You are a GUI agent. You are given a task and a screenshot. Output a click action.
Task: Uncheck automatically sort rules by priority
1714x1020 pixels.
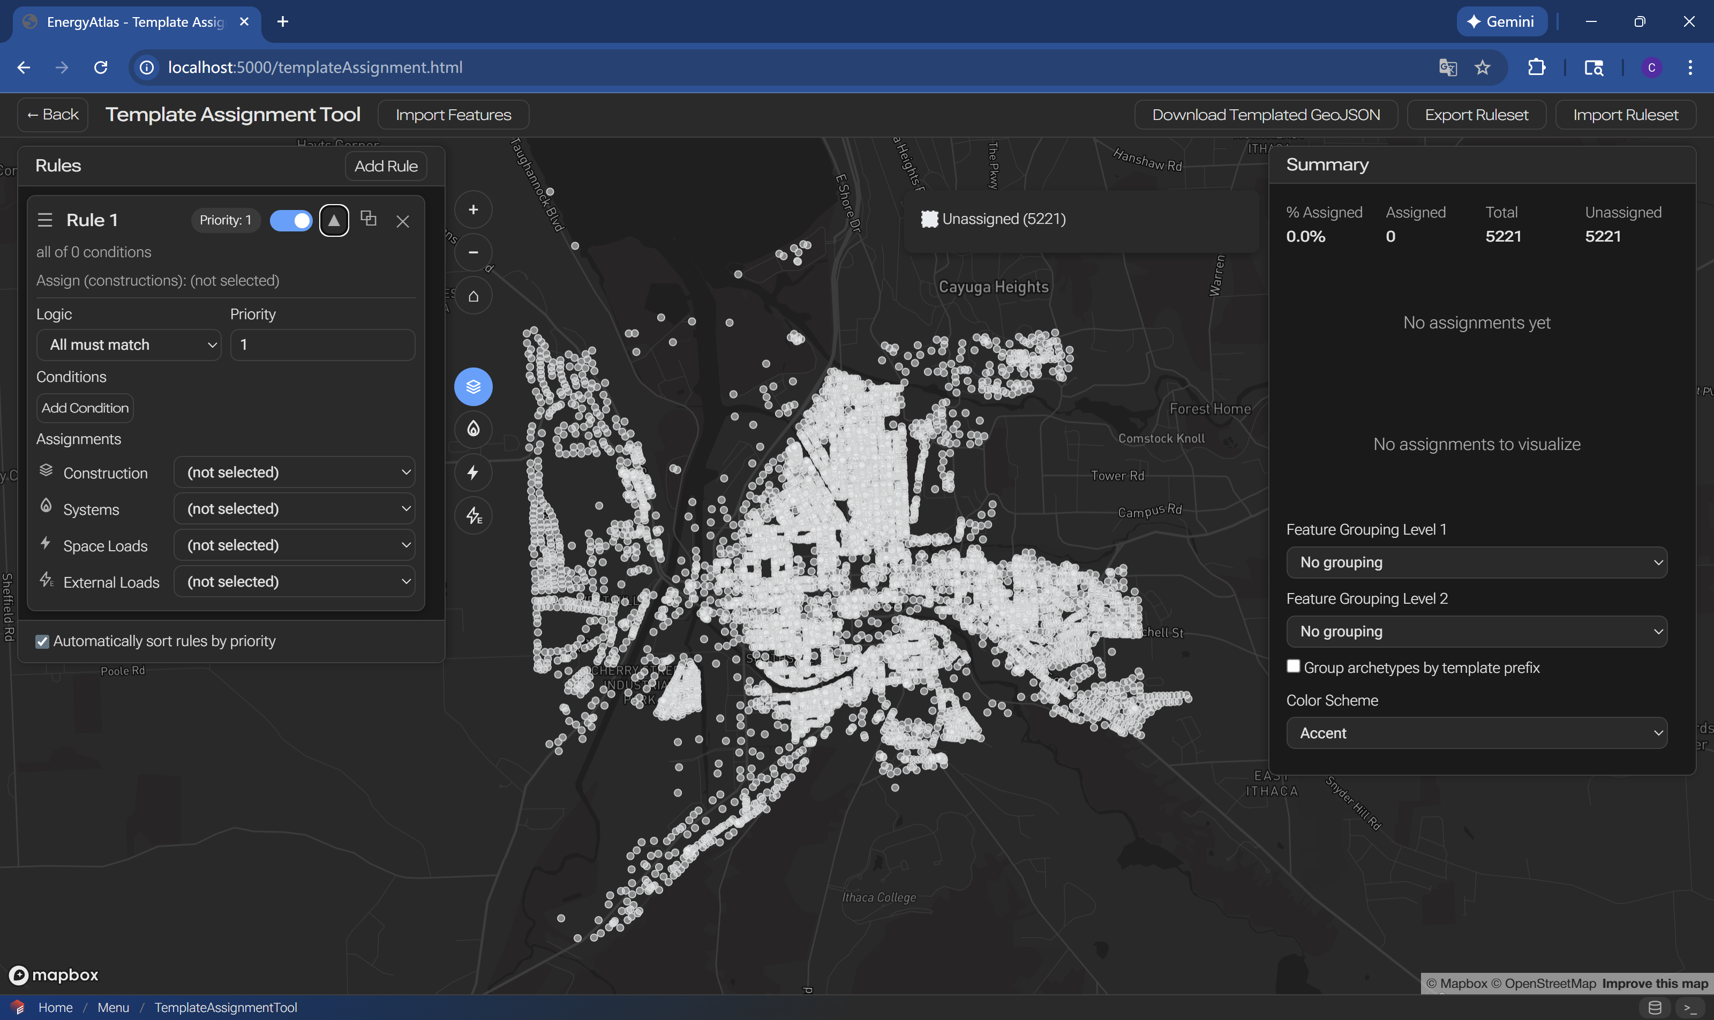tap(43, 641)
